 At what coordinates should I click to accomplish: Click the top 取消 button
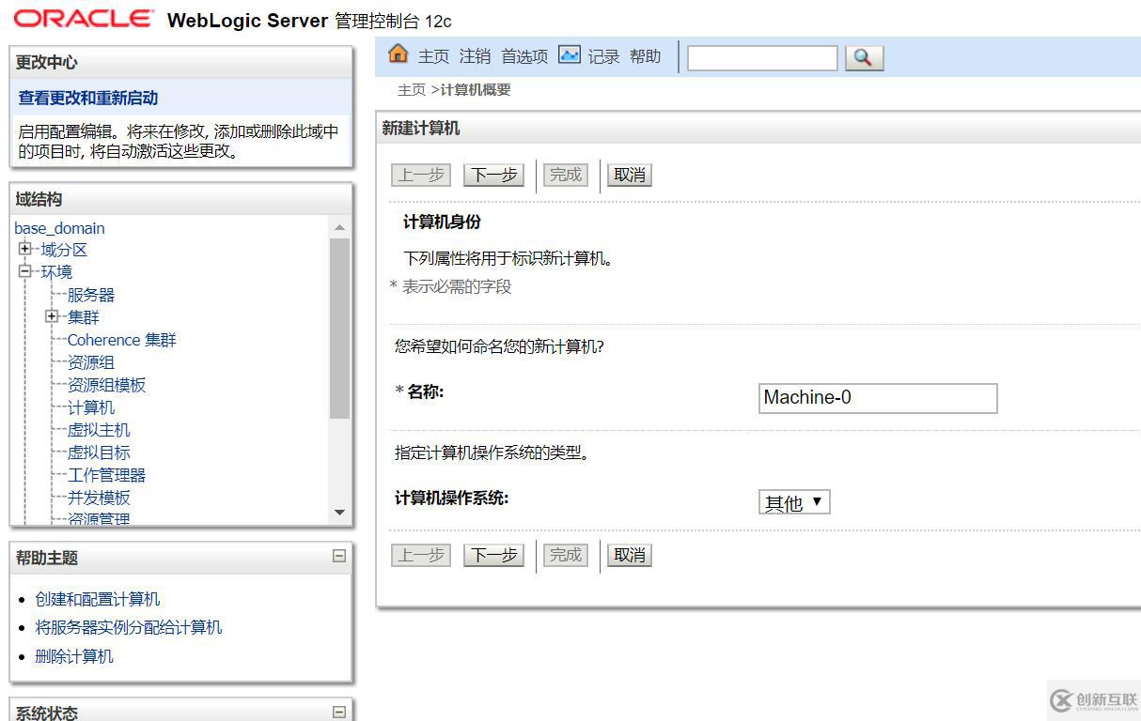pos(629,175)
